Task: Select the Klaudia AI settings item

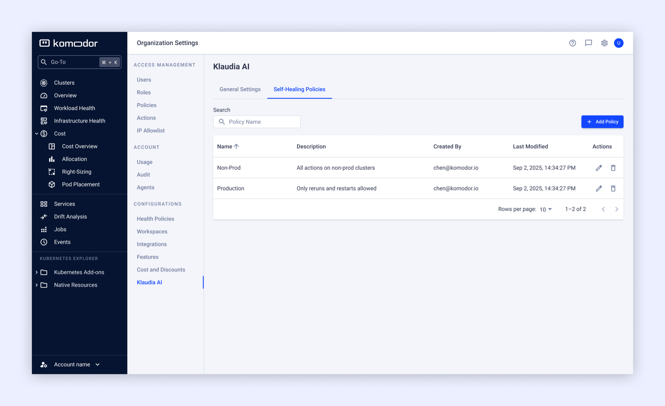Action: (150, 283)
